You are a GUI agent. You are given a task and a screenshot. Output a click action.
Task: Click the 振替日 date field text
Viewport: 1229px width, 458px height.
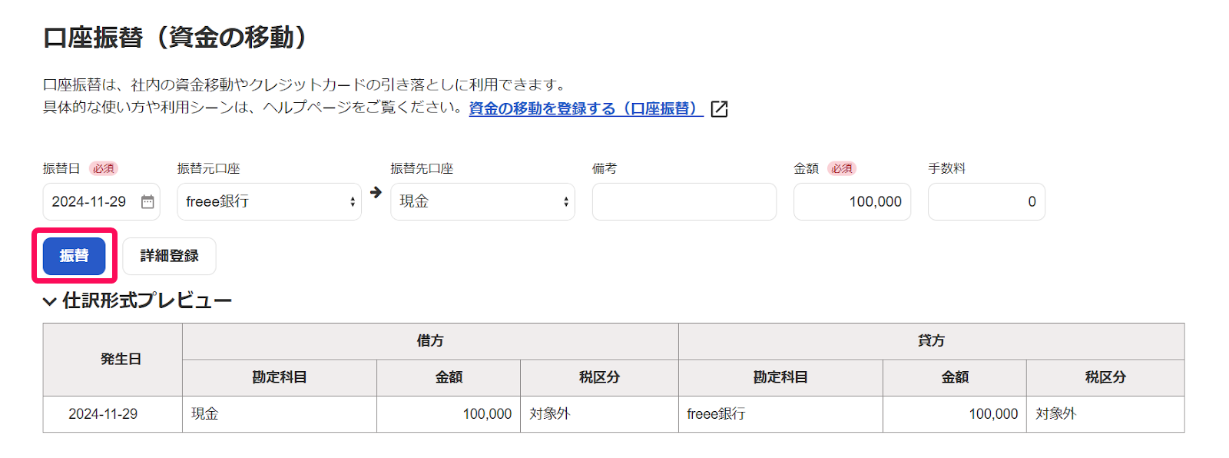(x=89, y=202)
